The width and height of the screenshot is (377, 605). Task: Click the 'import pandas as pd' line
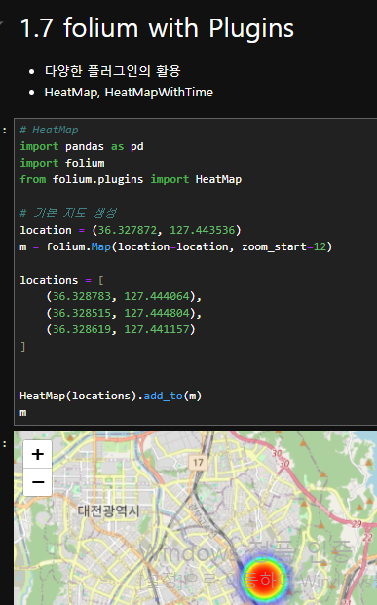tap(82, 146)
